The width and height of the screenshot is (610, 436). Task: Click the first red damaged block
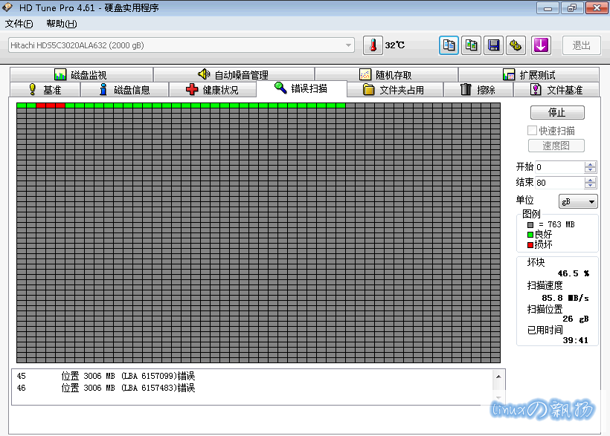[x=41, y=105]
